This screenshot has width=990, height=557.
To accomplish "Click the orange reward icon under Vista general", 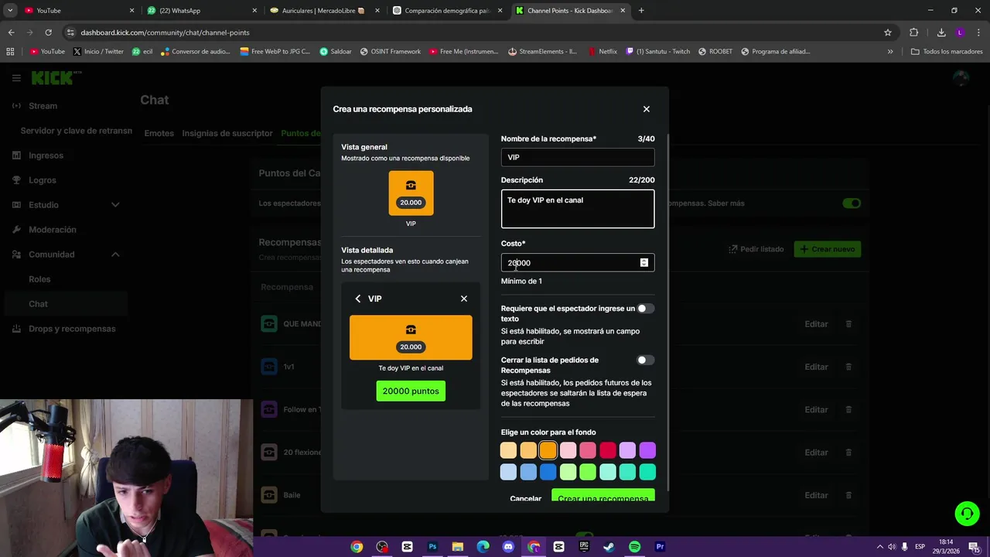I will [x=411, y=193].
